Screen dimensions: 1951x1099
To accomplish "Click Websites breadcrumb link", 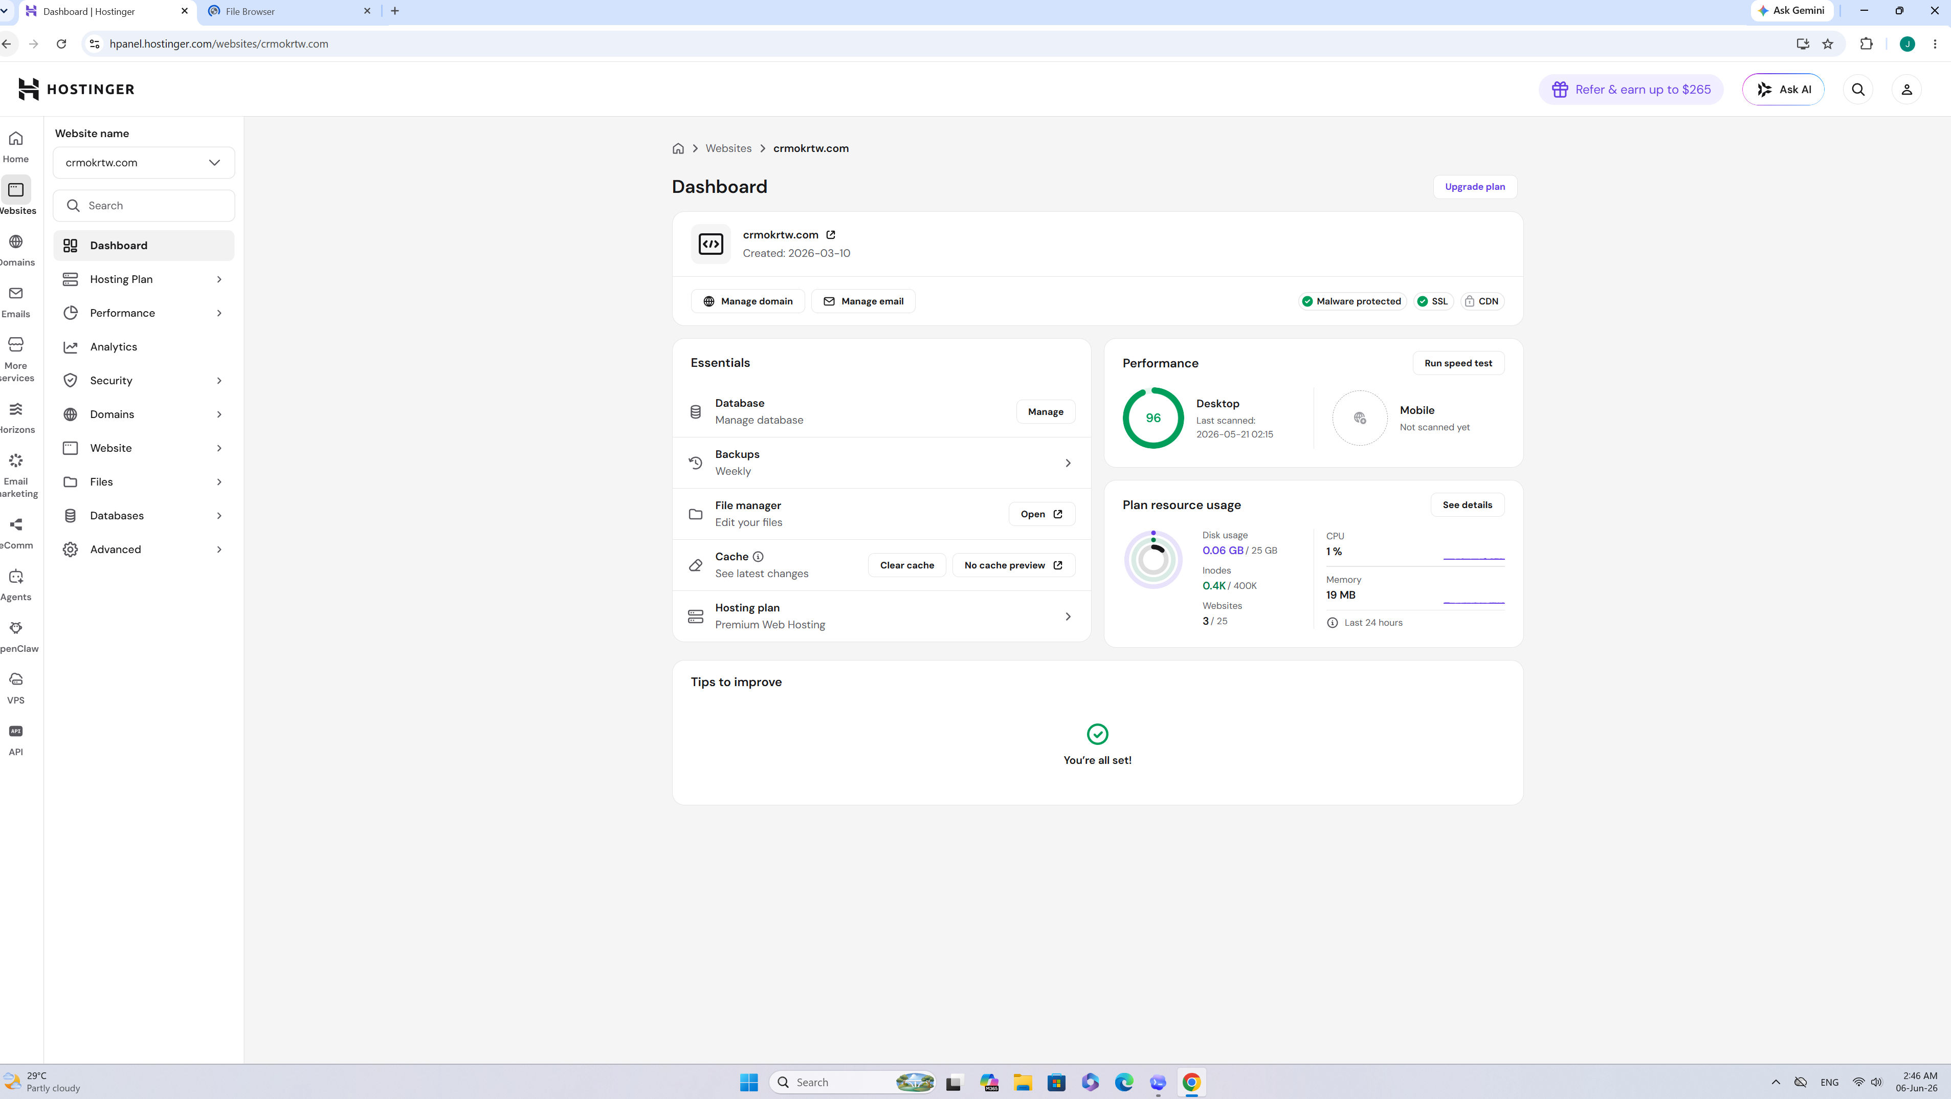I will click(x=728, y=148).
